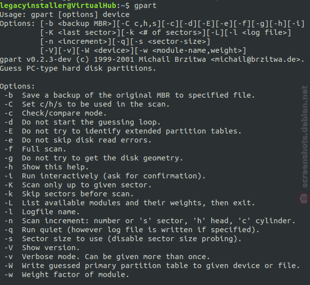Viewport: 310px width, 285px height.
Task: Click the -h Show this help line
Action: tap(46, 167)
